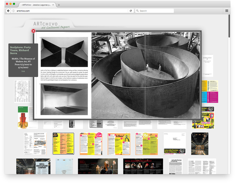Image resolution: width=235 pixels, height=183 pixels.
Task: Click the ARTchivo NY Cultural Papers logo
Action: click(x=51, y=25)
